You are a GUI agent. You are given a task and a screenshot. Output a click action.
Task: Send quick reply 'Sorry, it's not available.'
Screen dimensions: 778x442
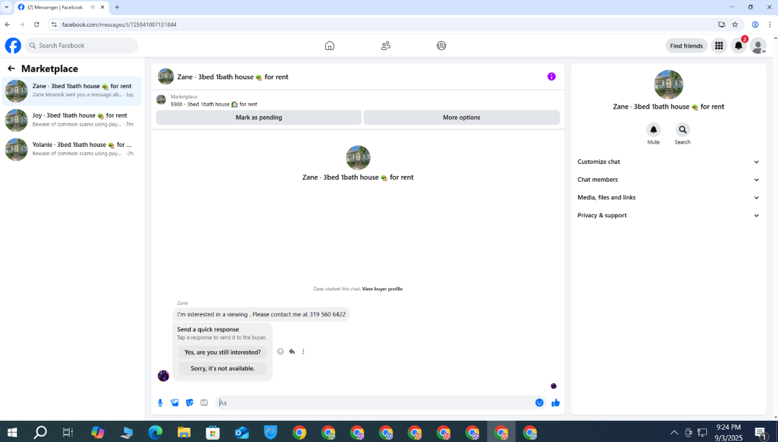[222, 369]
